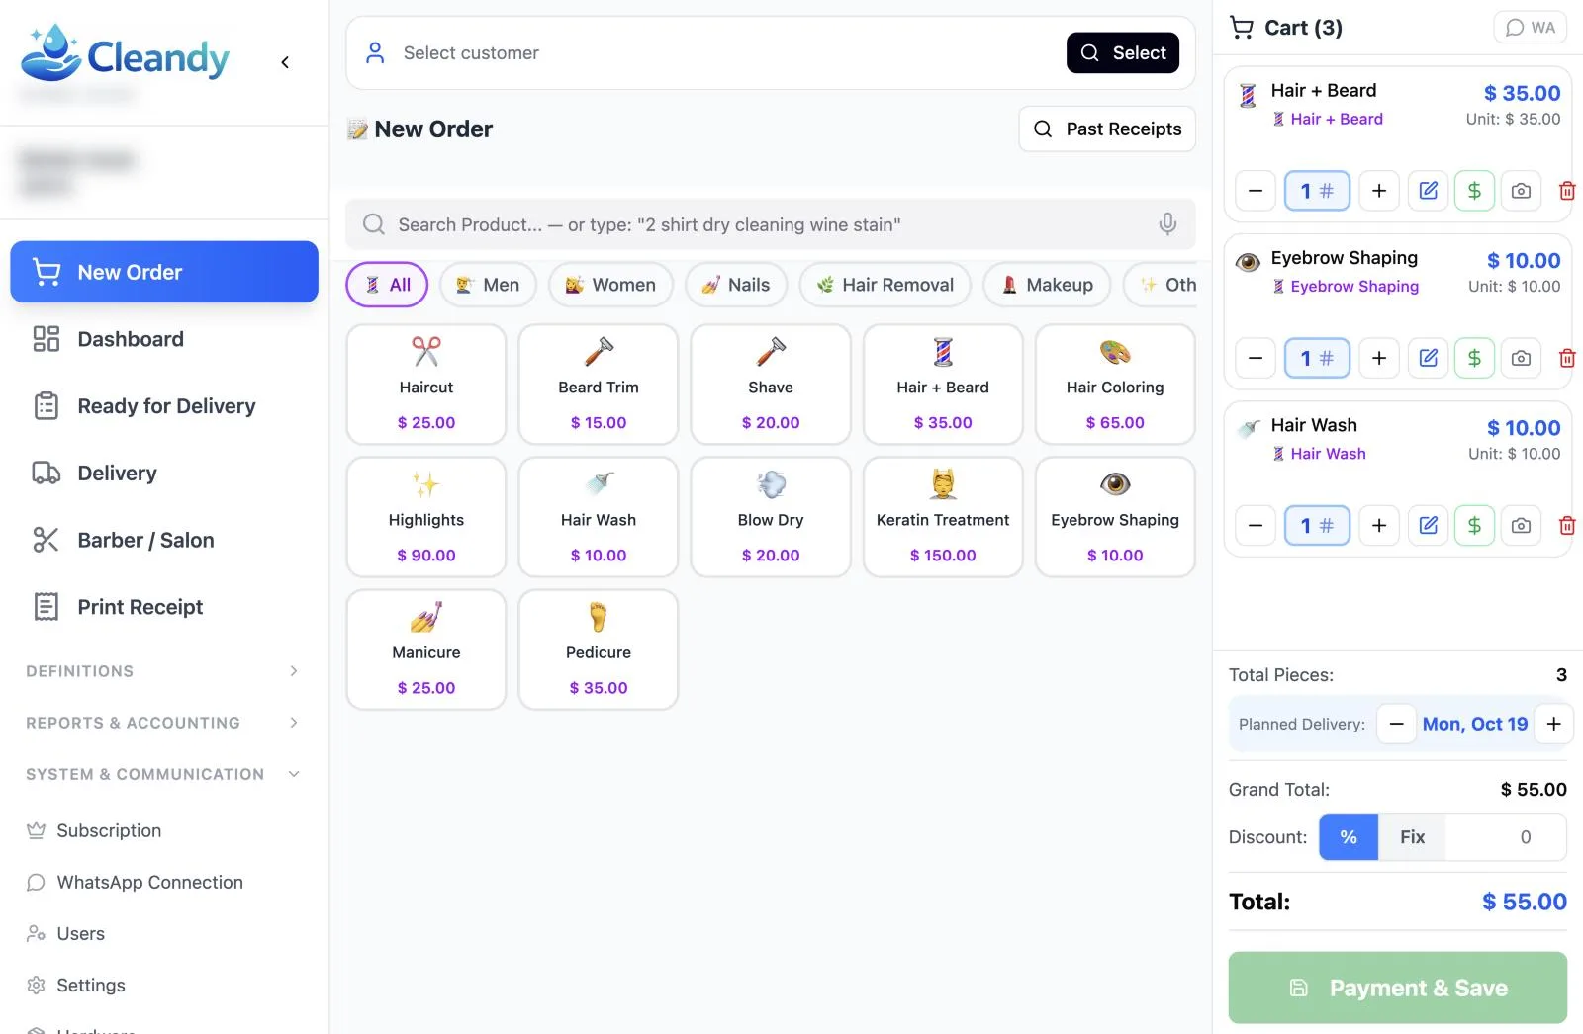Screen dimensions: 1583x1034
Task: Add Keratin Treatment to the order
Action: pos(943,517)
